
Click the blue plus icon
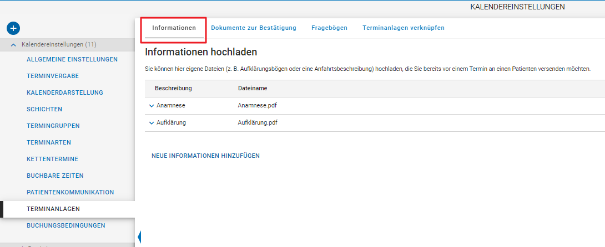(x=13, y=28)
